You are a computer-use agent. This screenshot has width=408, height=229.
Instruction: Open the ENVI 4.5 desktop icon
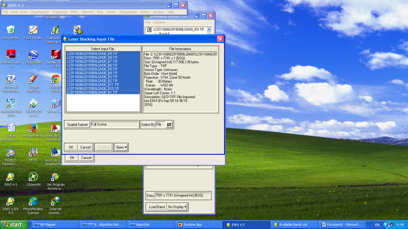11,179
